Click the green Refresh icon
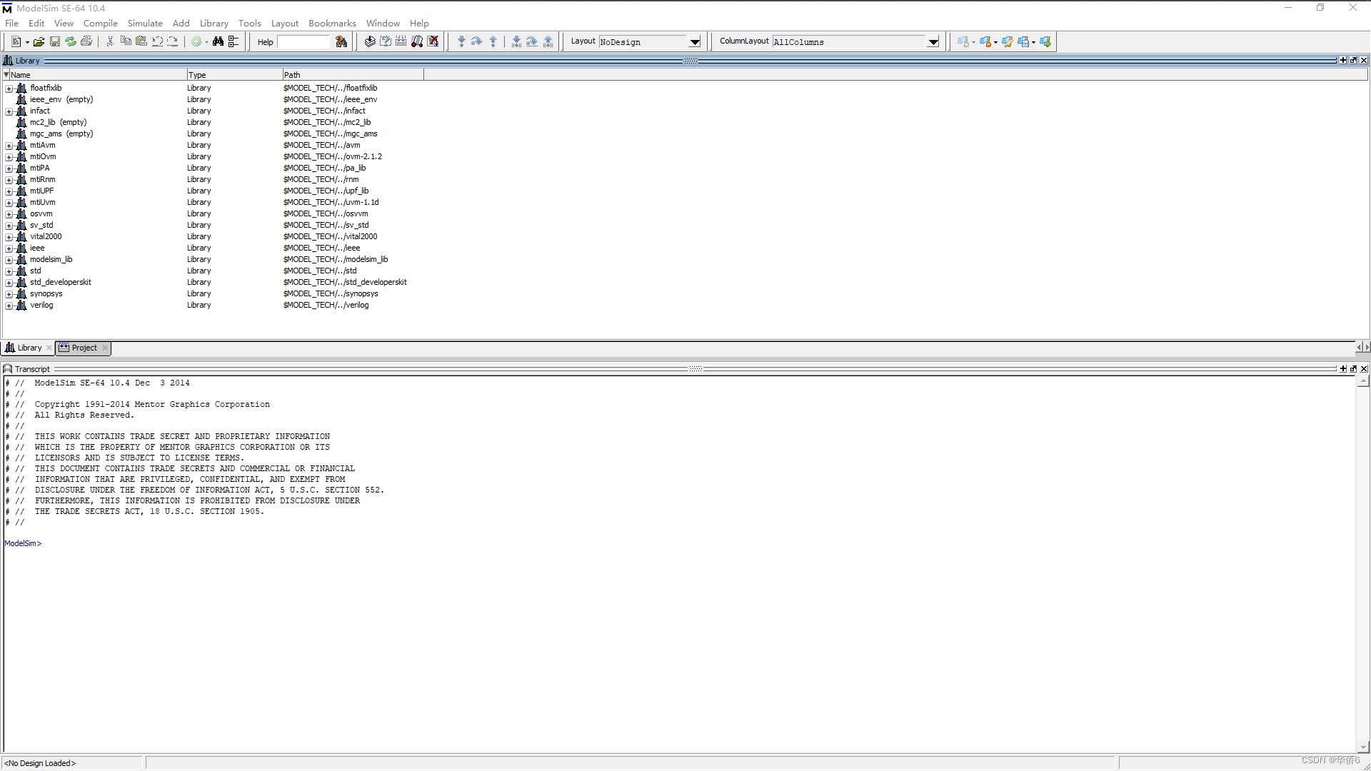 coord(71,42)
